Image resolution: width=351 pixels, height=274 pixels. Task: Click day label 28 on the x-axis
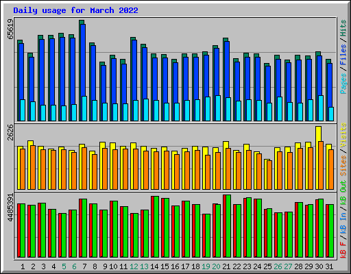(298, 266)
